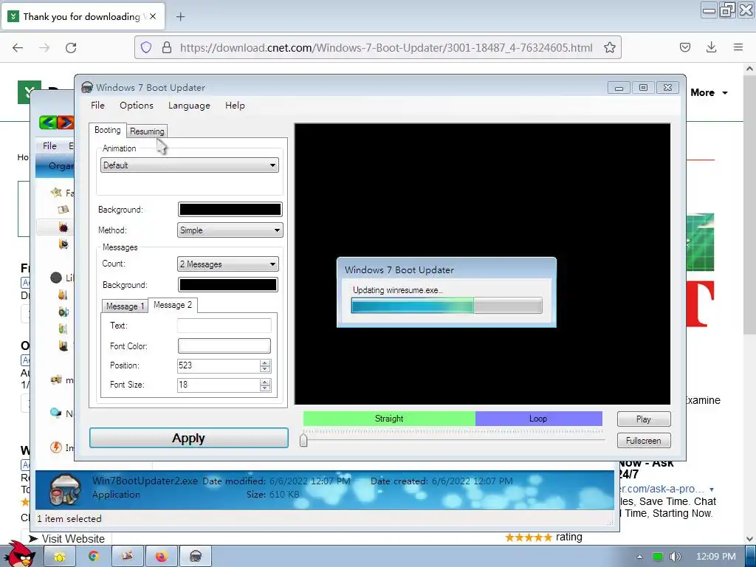The image size is (756, 567).
Task: Select the Message 2 tab
Action: coord(173,305)
